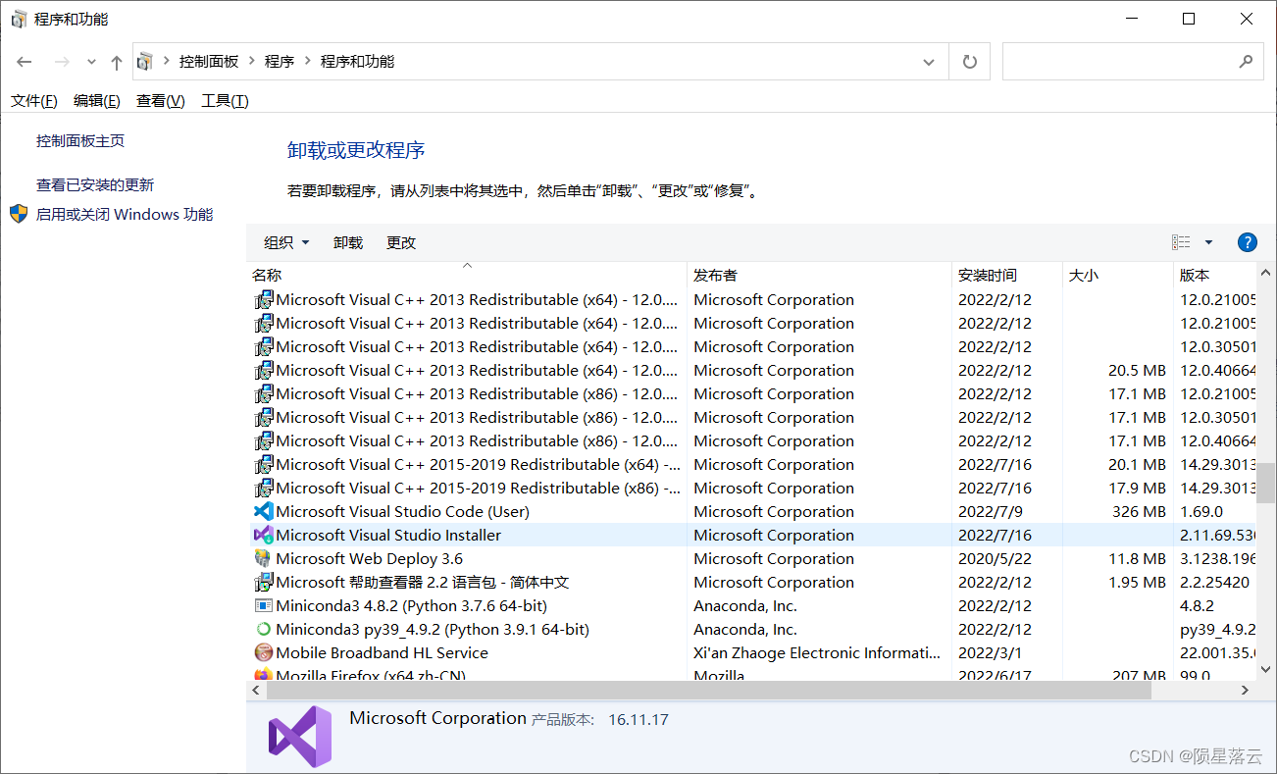This screenshot has height=774, width=1277.
Task: Click the 帮助查看器 2.2 语言包 icon
Action: [263, 582]
